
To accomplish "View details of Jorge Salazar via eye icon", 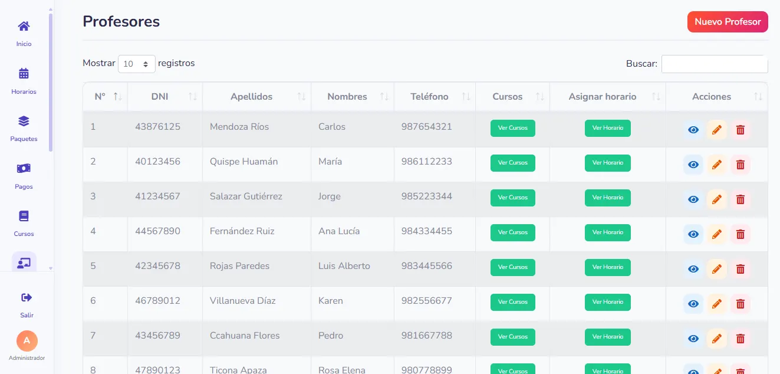I will (x=693, y=199).
